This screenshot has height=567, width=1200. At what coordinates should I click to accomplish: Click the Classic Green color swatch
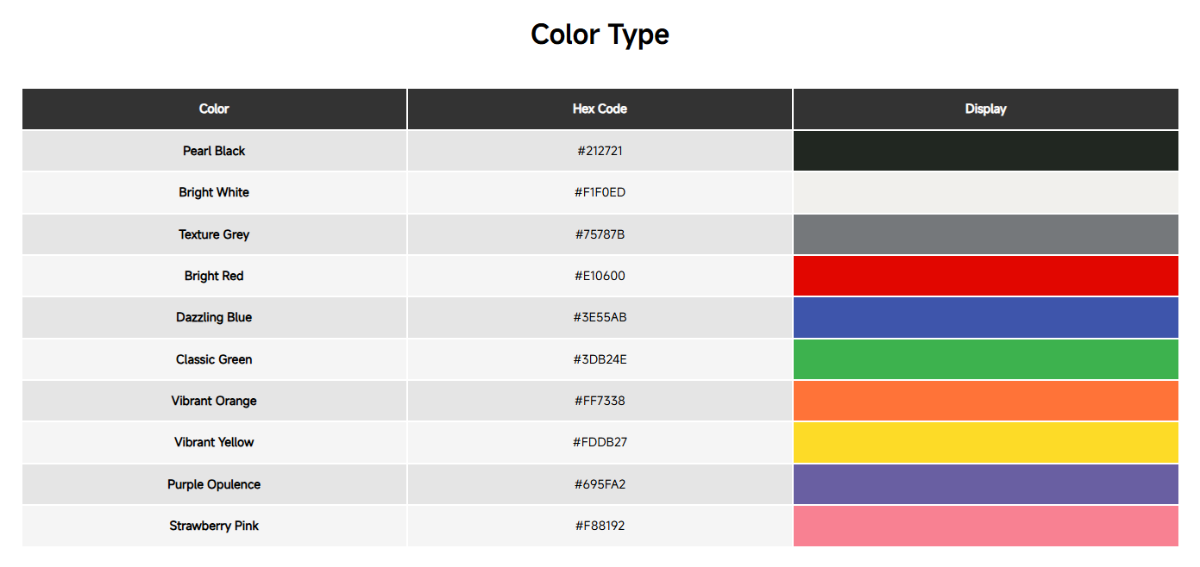(985, 359)
